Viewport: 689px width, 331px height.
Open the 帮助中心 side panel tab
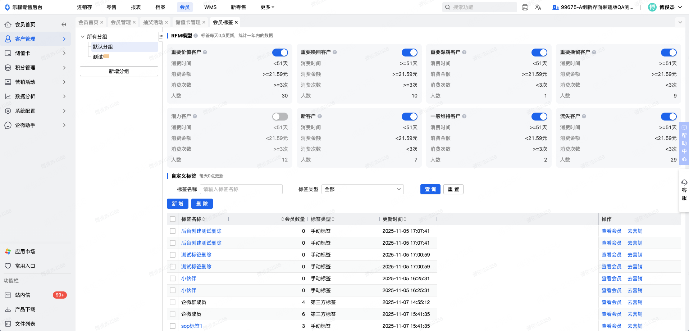point(684,144)
